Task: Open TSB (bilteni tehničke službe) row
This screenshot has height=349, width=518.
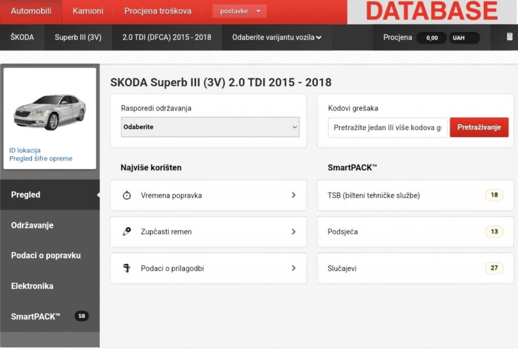Action: pyautogui.click(x=415, y=195)
